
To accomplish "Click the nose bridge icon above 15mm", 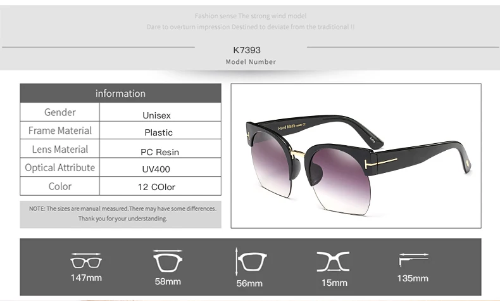I will (333, 262).
